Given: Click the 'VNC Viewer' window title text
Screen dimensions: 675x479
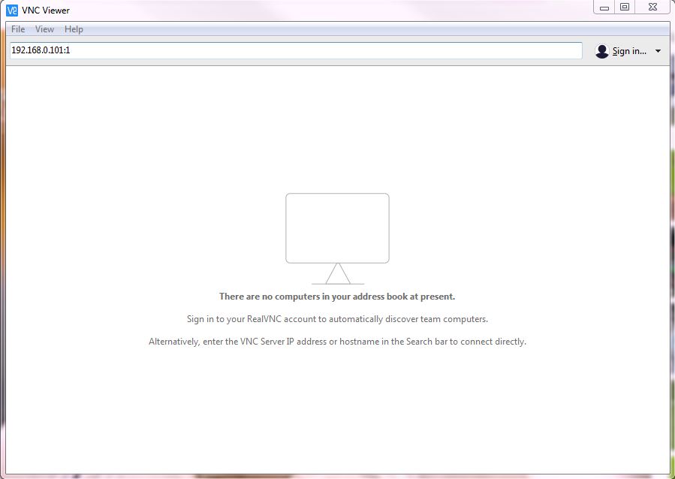Looking at the screenshot, I should point(46,11).
